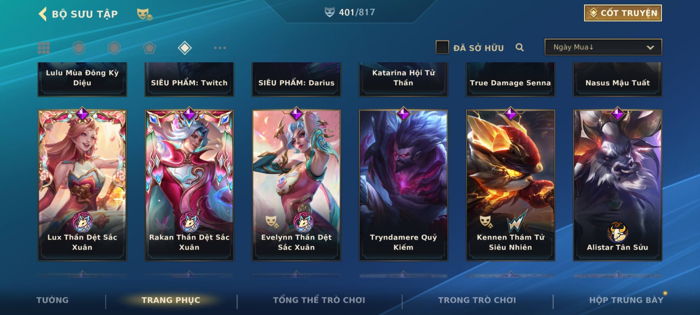Select the all-skins grid filter icon
The width and height of the screenshot is (700, 315).
coord(44,48)
